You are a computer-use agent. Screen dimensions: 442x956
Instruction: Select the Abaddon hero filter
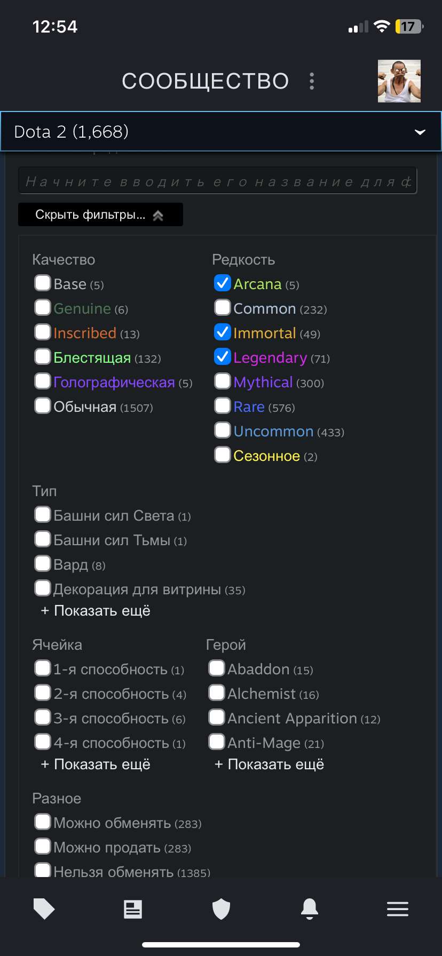pyautogui.click(x=216, y=667)
